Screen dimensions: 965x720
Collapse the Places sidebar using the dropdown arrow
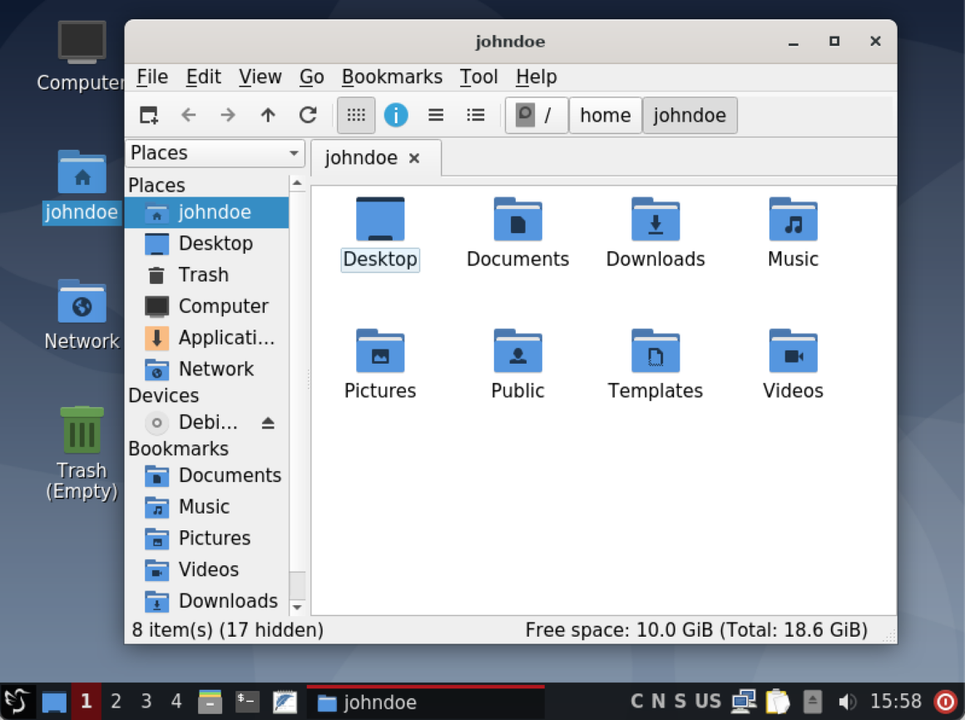(293, 153)
